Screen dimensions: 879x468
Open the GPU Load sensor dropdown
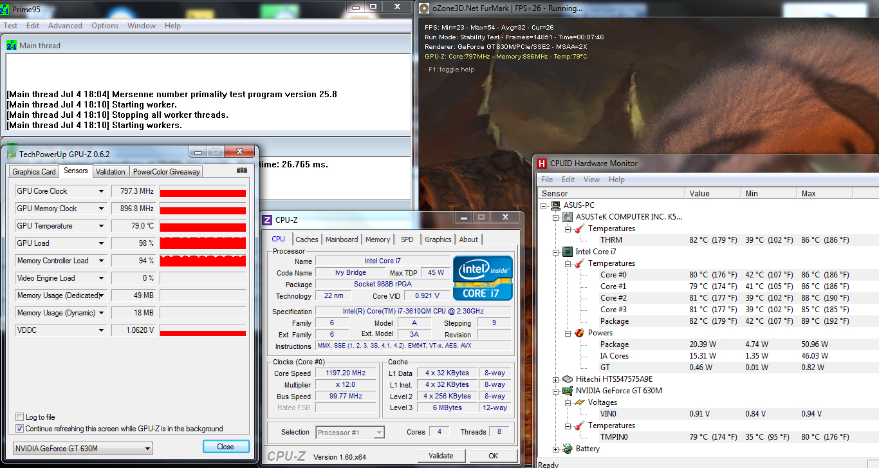101,243
